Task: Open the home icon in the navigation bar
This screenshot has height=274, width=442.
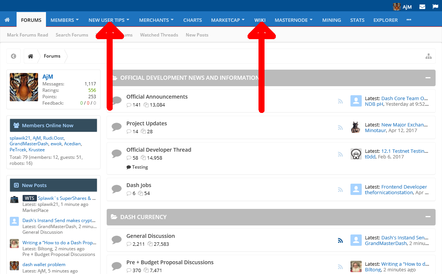Action: [7, 20]
